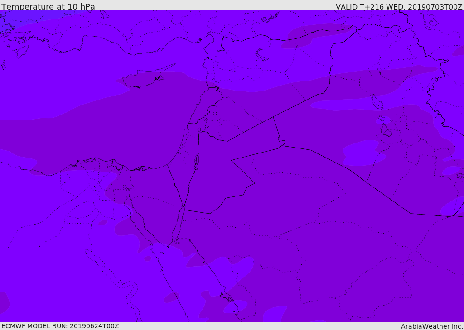This screenshot has width=464, height=330.
Task: Click the 'ArabiaWeather Inc.' credit text
Action: tap(432, 326)
